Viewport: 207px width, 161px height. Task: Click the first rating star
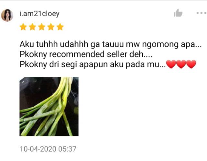click(23, 27)
